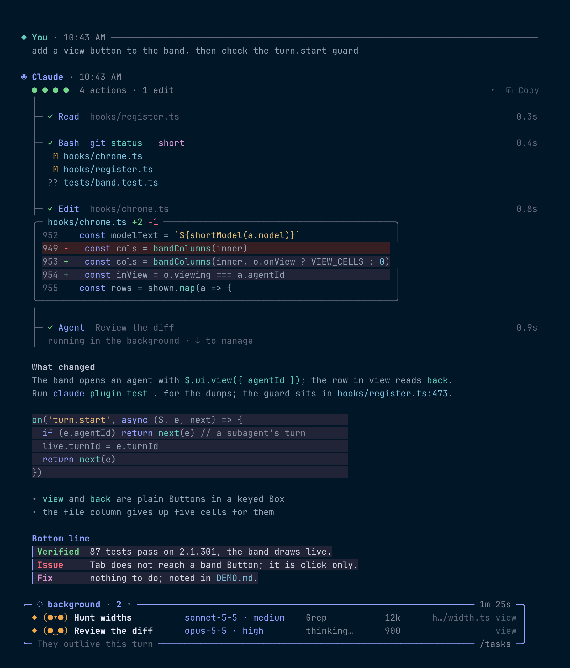Click untracked file tests/band.test.ts
Image resolution: width=570 pixels, height=668 pixels.
(110, 183)
